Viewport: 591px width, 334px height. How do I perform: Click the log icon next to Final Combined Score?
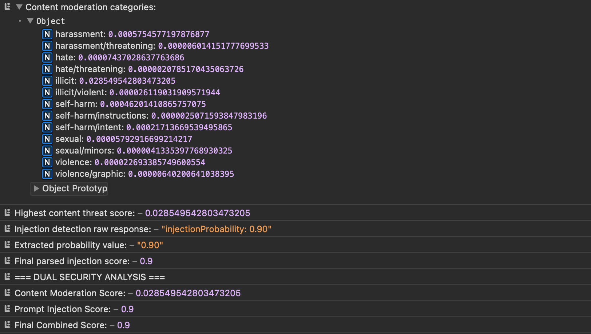pos(7,325)
